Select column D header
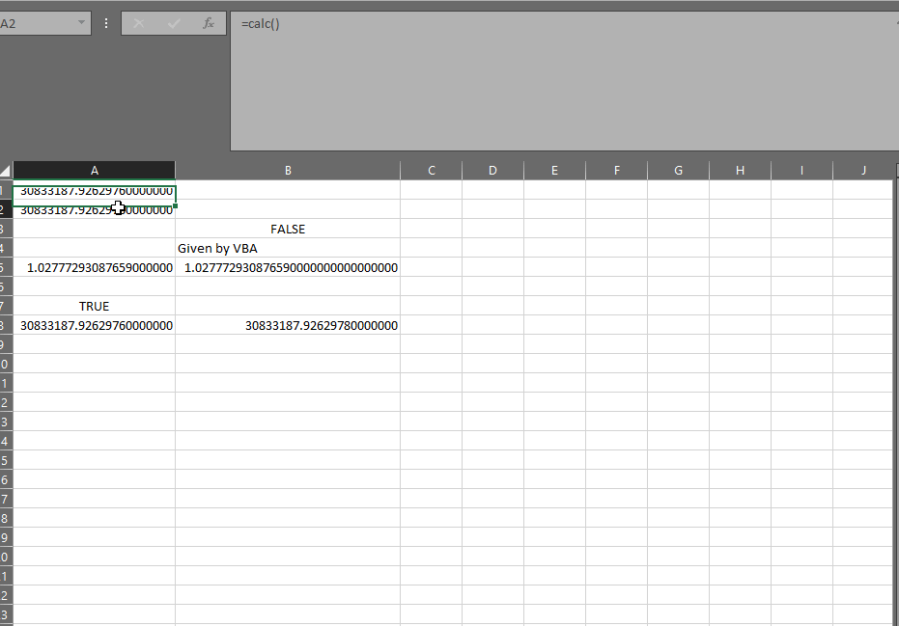This screenshot has height=626, width=899. [x=492, y=170]
